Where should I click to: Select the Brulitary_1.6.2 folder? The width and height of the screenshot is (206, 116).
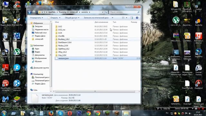tap(64, 39)
